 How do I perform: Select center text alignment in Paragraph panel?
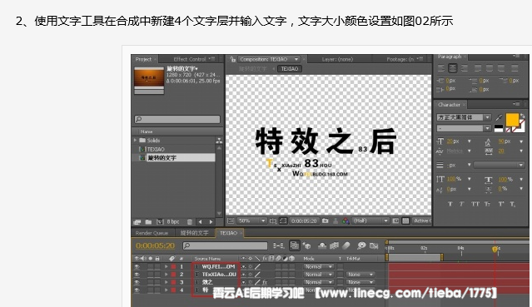point(453,68)
